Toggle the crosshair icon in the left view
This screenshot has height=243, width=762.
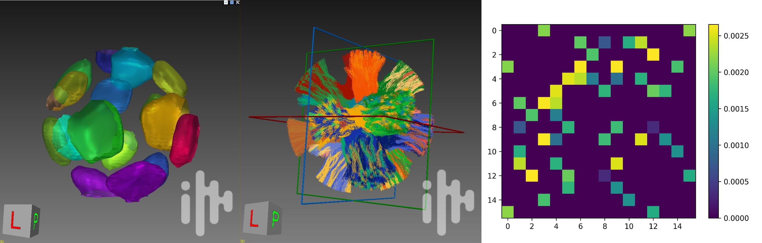(x=226, y=2)
